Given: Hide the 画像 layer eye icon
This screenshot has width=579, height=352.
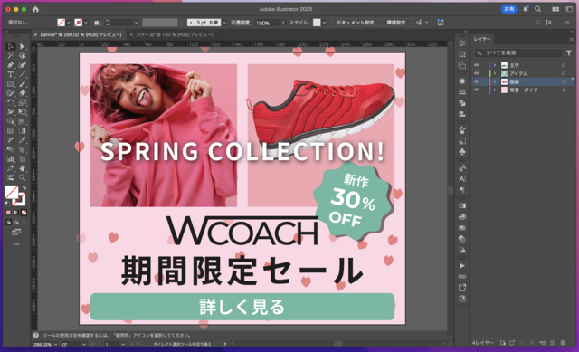Looking at the screenshot, I should click(477, 81).
